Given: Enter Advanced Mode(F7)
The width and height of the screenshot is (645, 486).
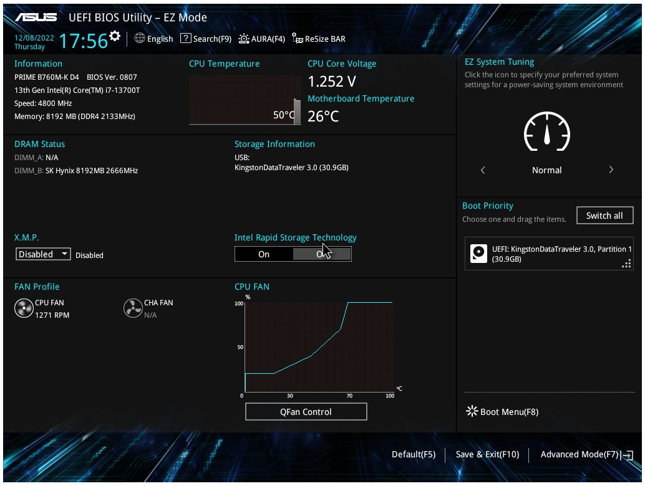Looking at the screenshot, I should click(580, 454).
